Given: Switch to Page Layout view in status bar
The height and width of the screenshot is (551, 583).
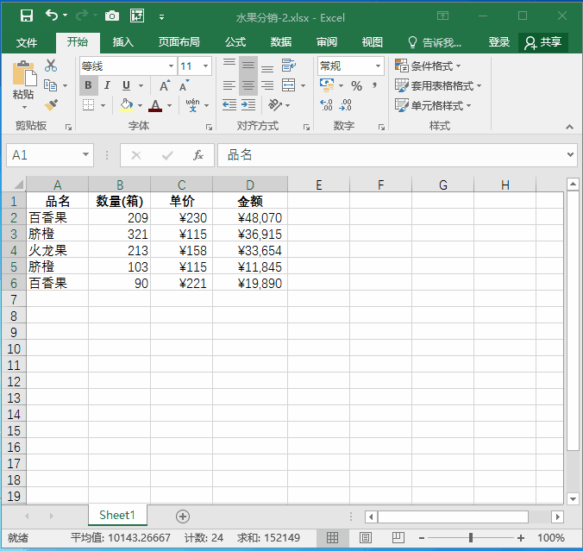Looking at the screenshot, I should click(365, 537).
